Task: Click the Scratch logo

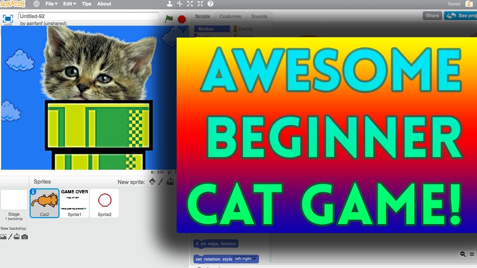Action: [13, 4]
